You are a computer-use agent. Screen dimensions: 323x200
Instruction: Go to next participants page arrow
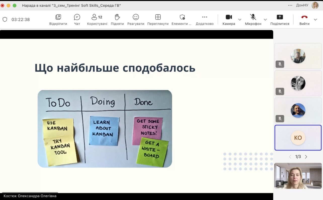(x=306, y=157)
